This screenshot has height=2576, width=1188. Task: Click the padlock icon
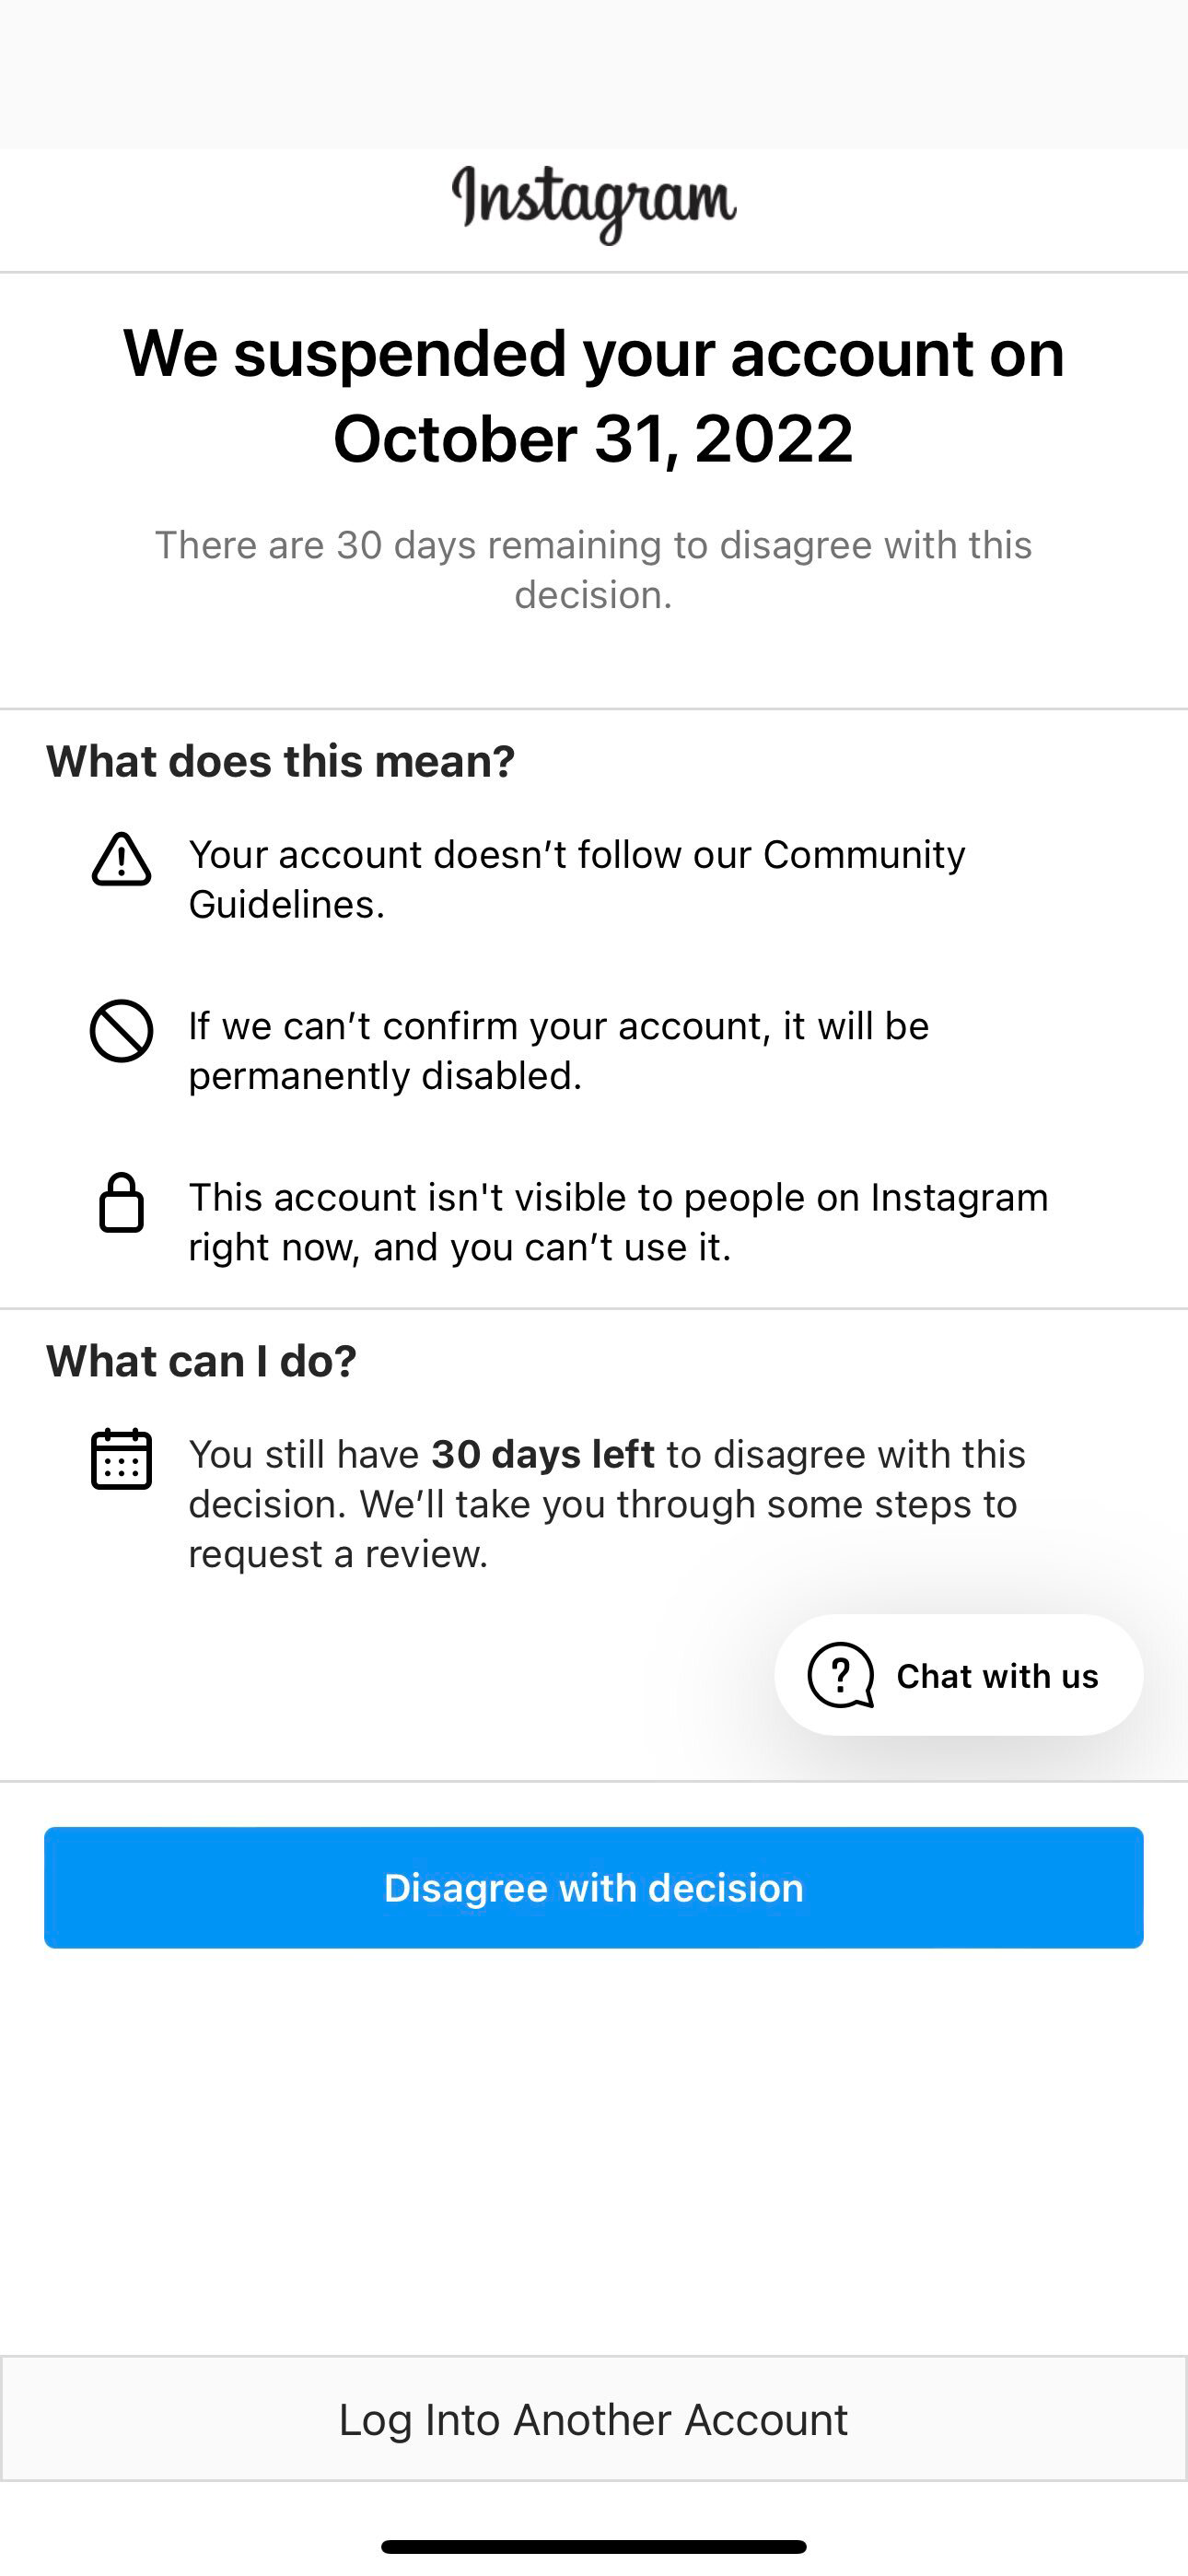(121, 1202)
